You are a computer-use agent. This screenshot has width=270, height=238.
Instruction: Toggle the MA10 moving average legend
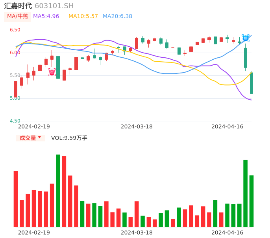(83, 16)
